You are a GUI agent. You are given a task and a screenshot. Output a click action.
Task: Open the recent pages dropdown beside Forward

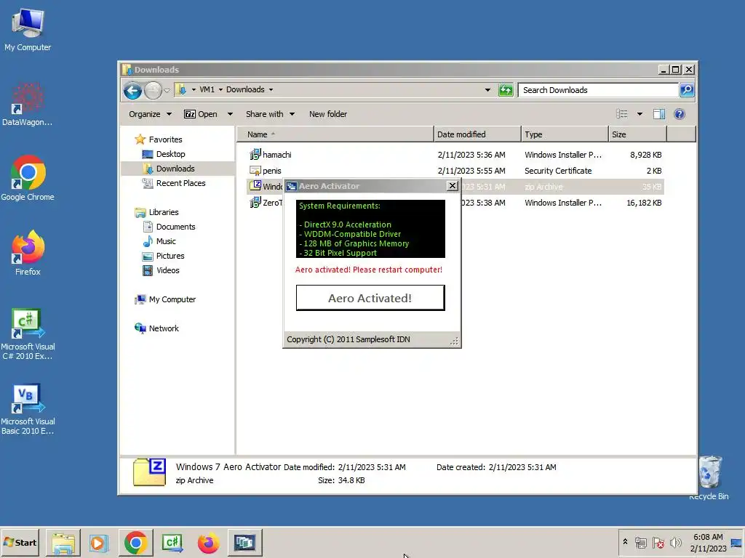pyautogui.click(x=167, y=90)
